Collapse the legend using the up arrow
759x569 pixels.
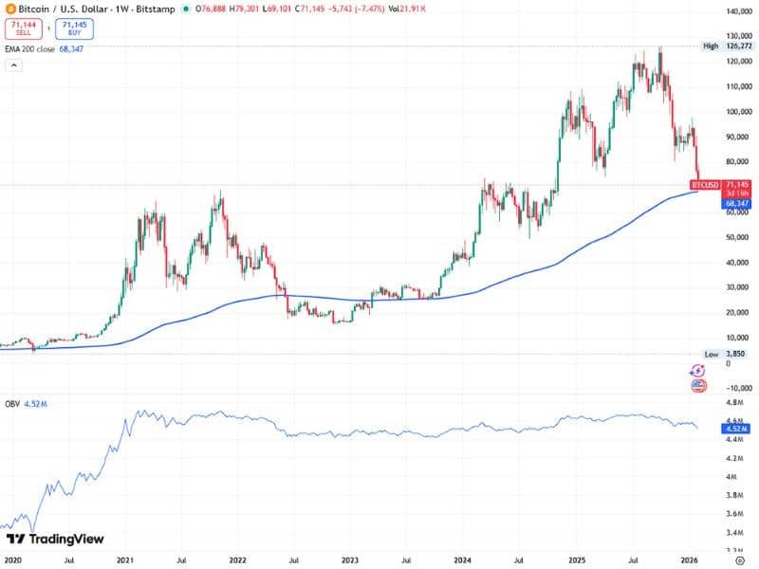[13, 65]
